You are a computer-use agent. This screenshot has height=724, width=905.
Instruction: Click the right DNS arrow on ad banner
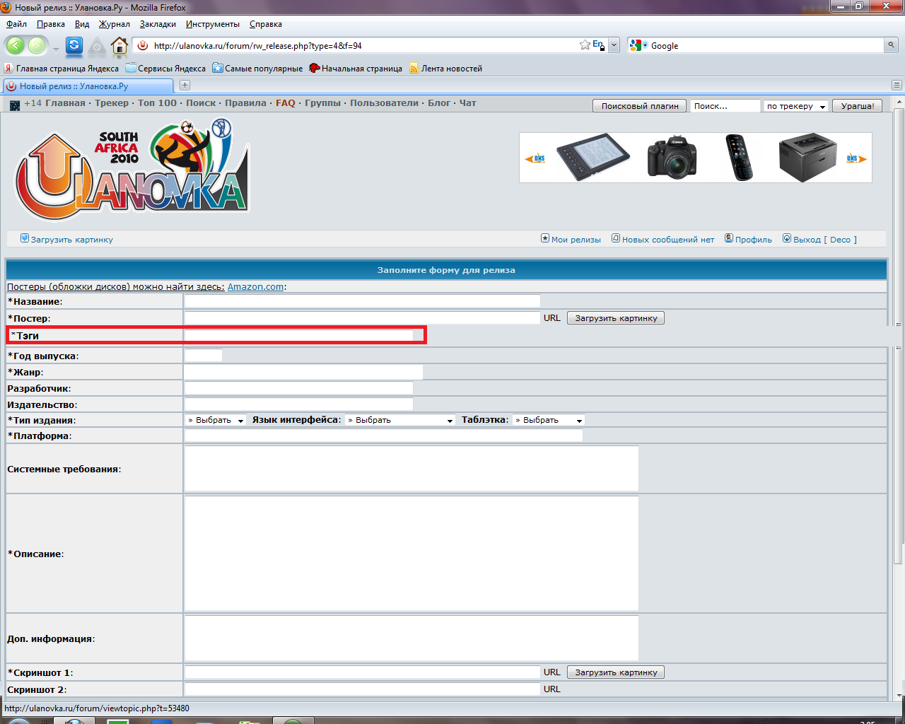pyautogui.click(x=856, y=158)
